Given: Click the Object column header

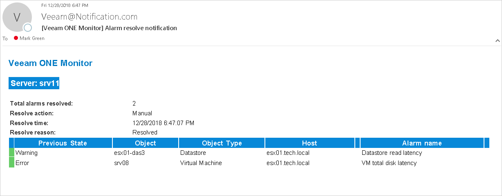Looking at the screenshot, I should [x=146, y=143].
